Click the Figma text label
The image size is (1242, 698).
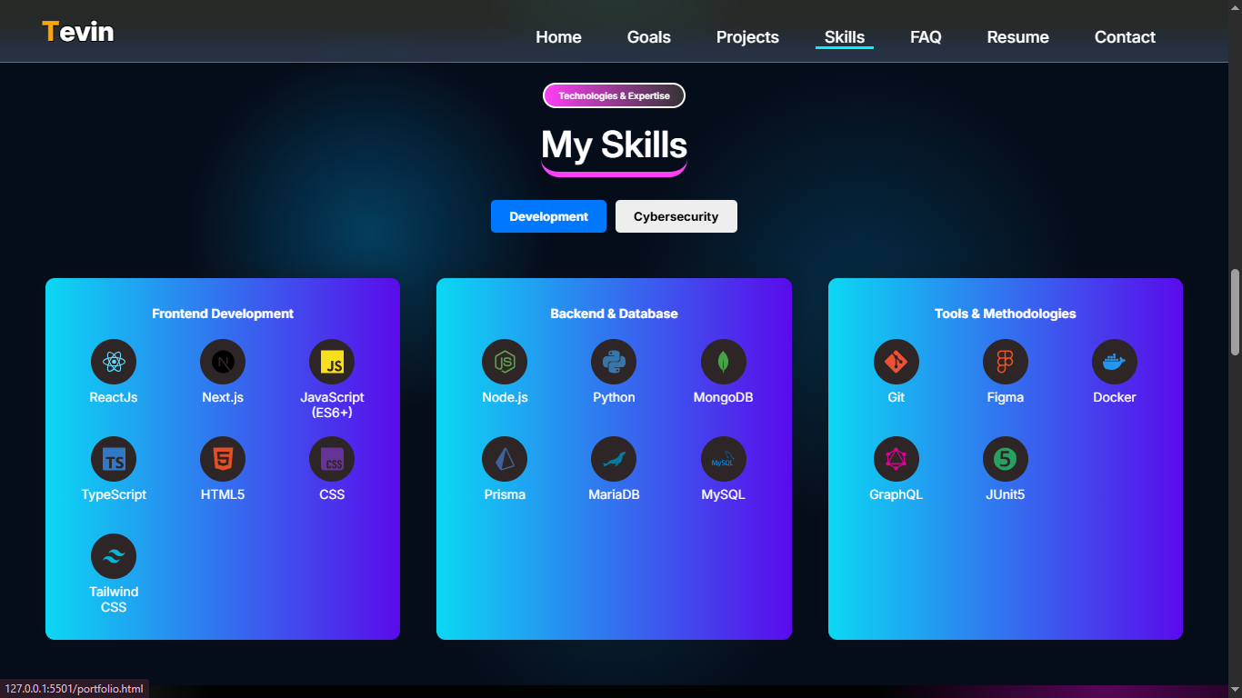click(1006, 397)
